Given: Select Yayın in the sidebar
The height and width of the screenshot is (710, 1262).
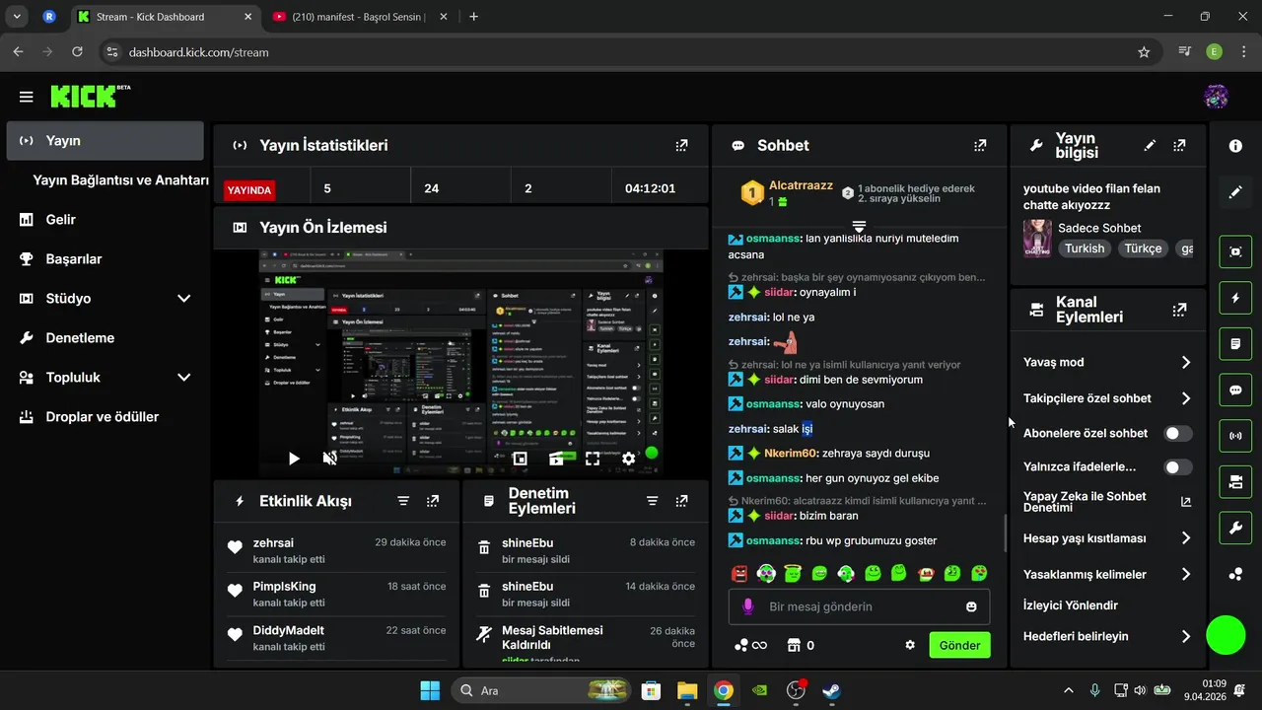Looking at the screenshot, I should coord(105,141).
